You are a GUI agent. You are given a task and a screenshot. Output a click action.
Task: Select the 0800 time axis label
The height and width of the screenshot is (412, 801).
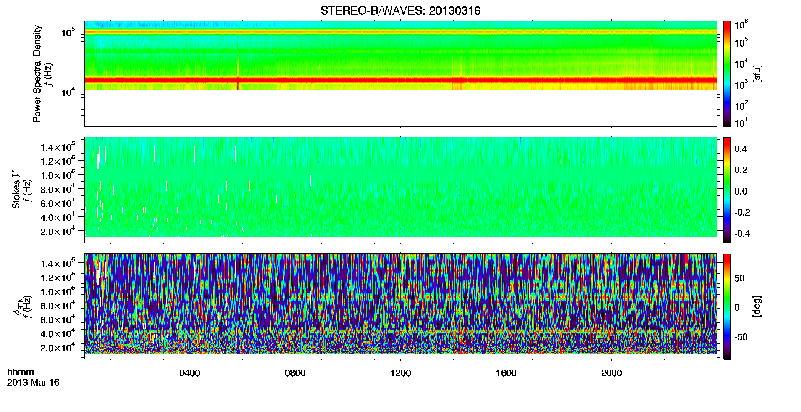(295, 373)
